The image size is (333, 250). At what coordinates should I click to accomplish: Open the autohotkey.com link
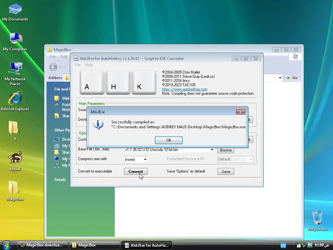(x=185, y=89)
